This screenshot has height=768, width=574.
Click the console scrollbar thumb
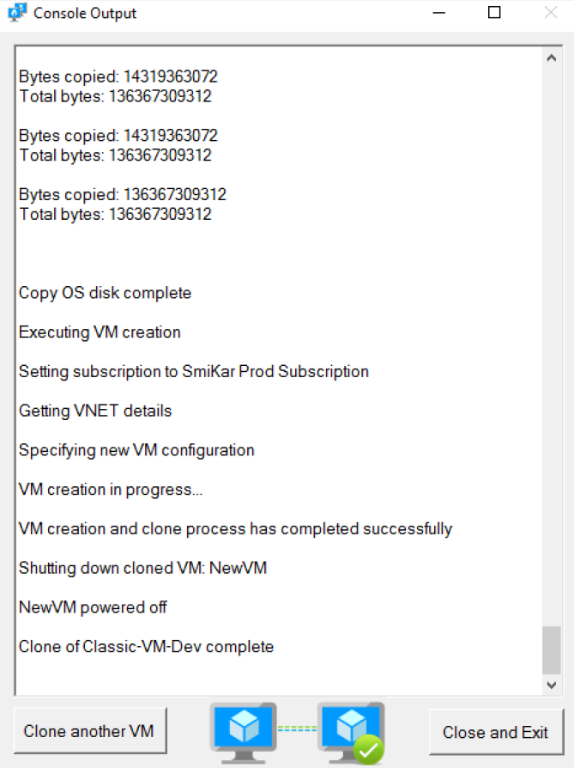tap(552, 650)
